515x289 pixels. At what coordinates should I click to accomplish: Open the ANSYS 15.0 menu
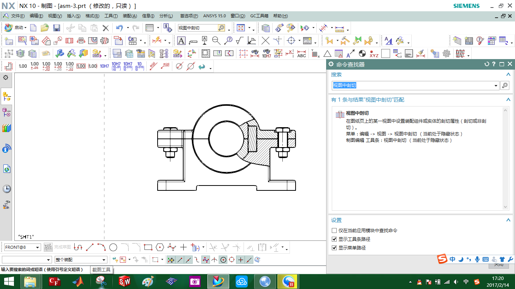pyautogui.click(x=215, y=16)
